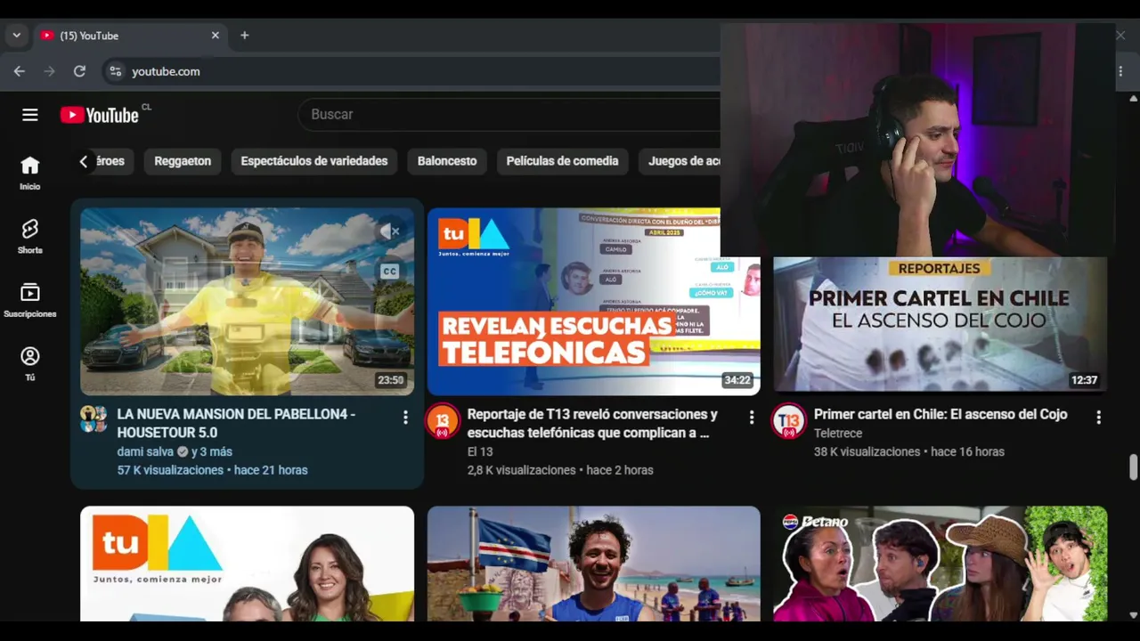
Task: Select the Películas de comedia chip
Action: [x=562, y=161]
